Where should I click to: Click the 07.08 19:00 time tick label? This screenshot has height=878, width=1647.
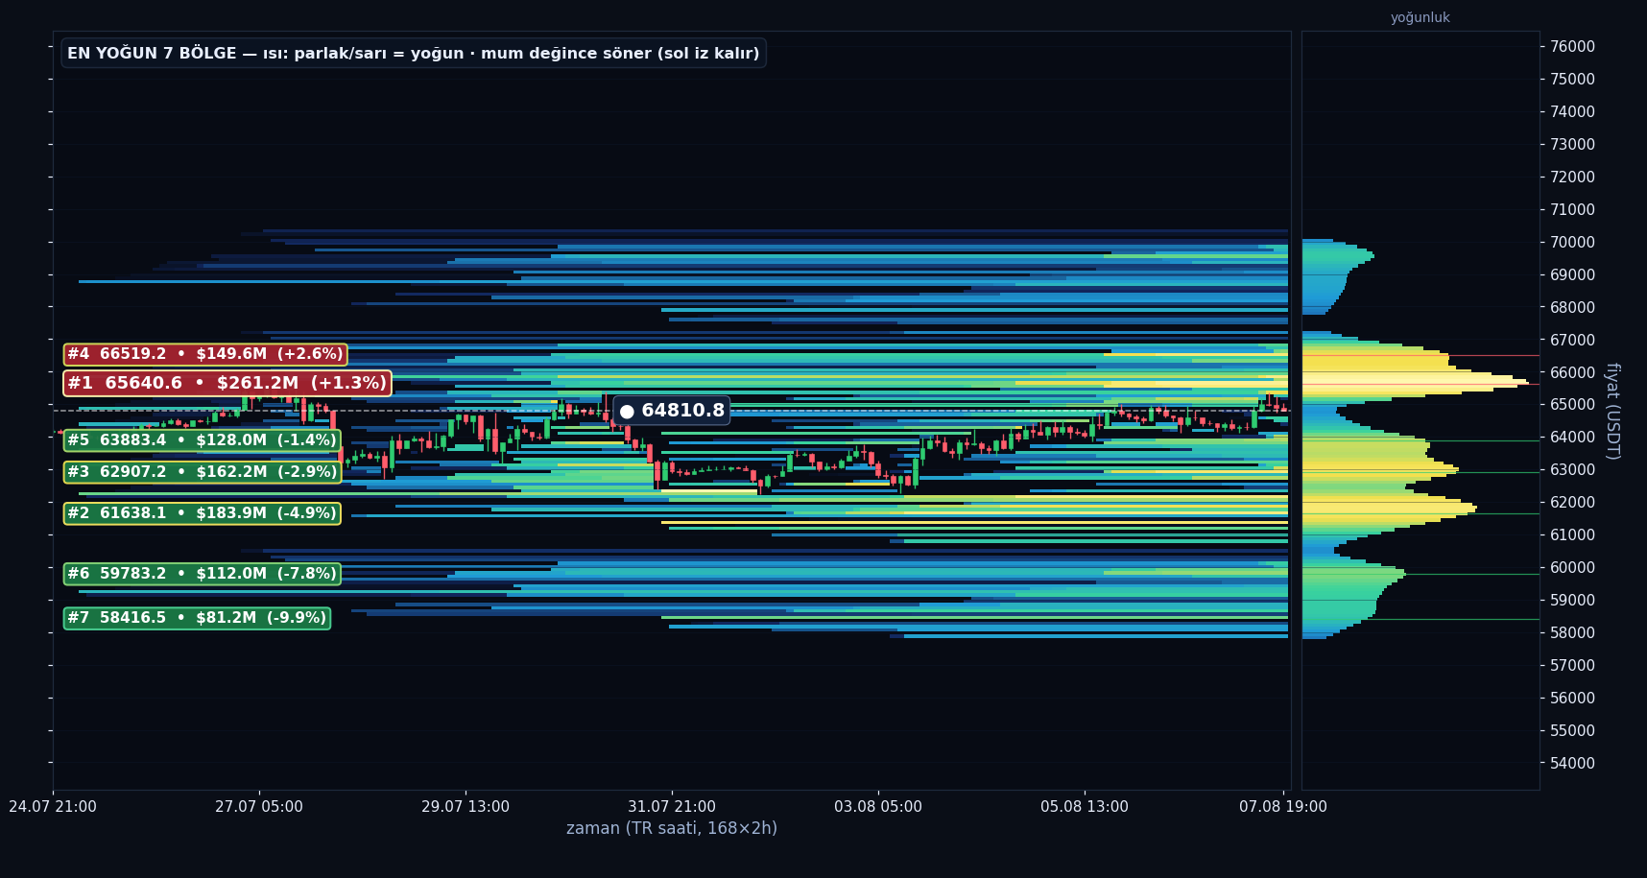tap(1283, 807)
